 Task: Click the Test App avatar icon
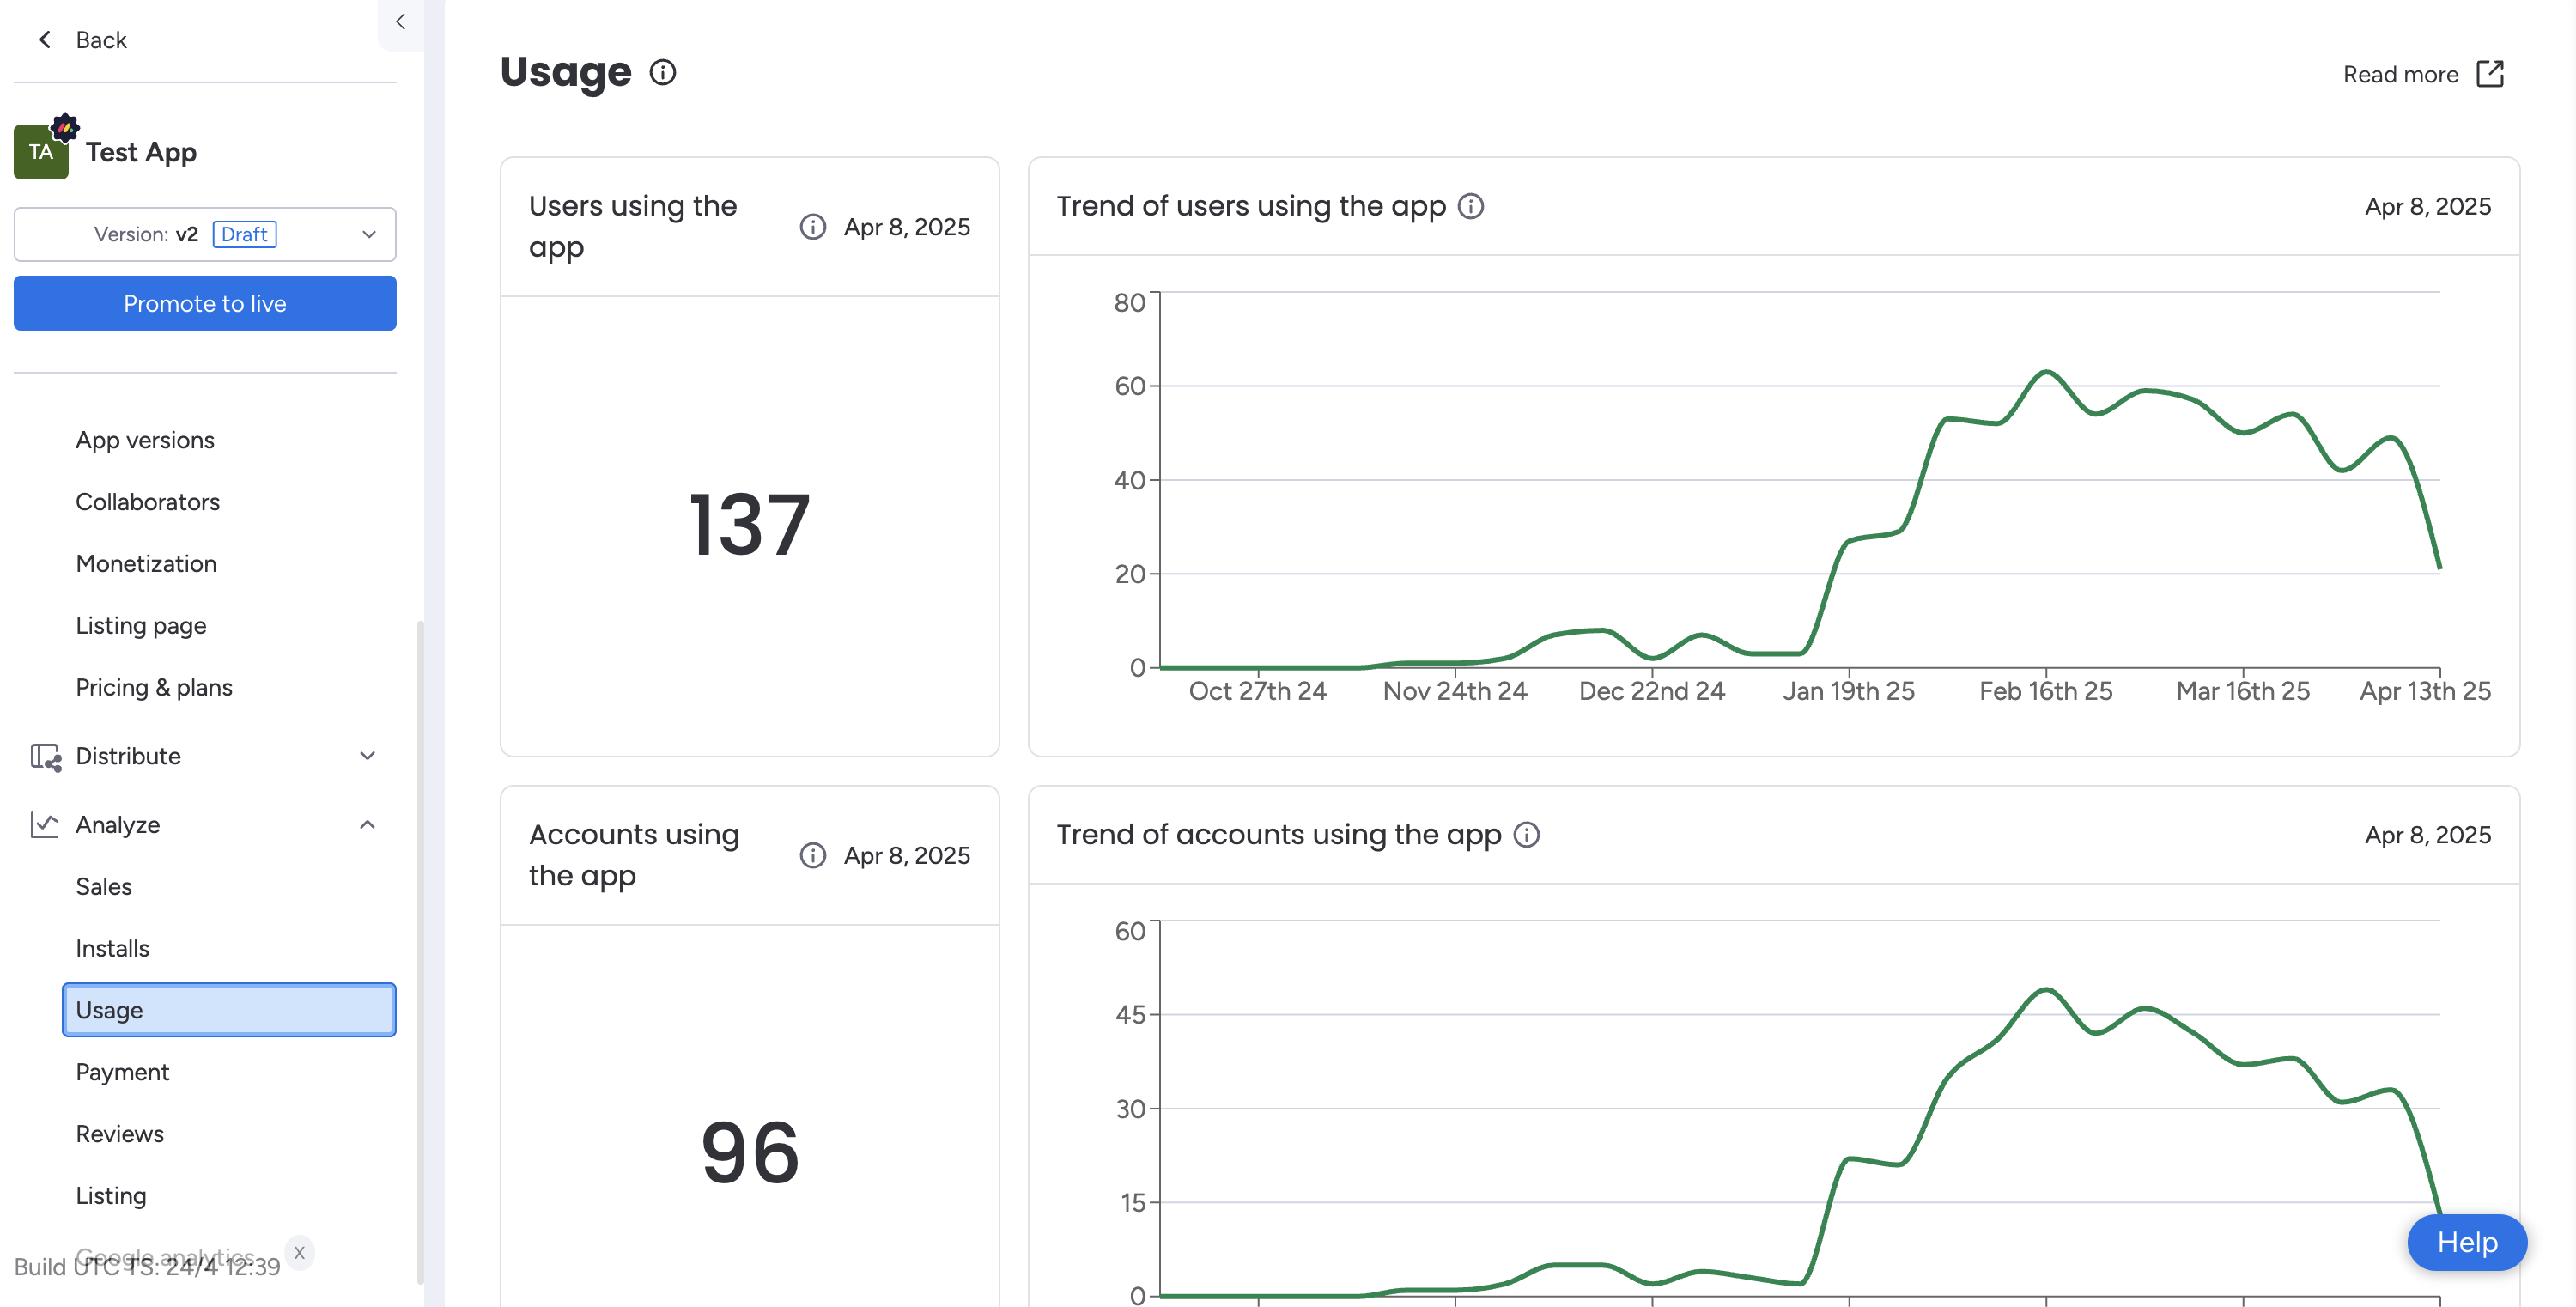click(41, 152)
